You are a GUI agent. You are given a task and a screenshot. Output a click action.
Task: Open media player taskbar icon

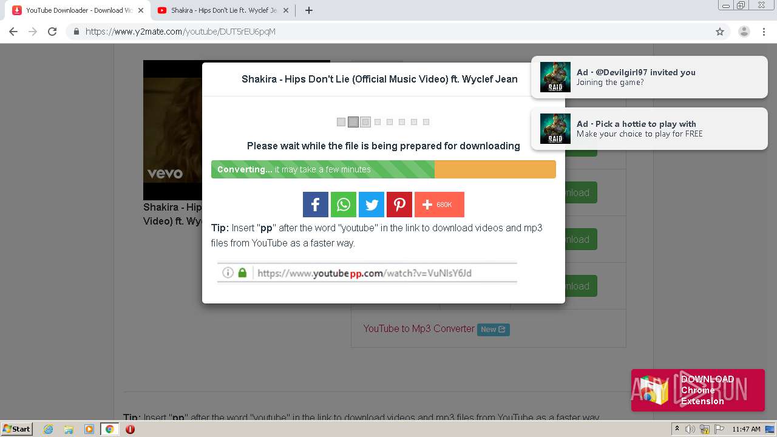(x=89, y=429)
